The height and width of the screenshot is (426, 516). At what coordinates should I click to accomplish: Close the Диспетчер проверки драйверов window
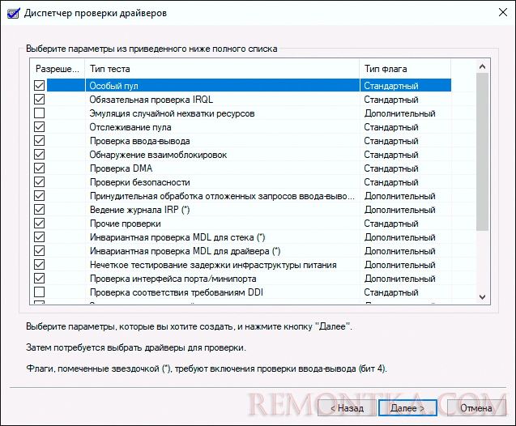click(x=497, y=13)
